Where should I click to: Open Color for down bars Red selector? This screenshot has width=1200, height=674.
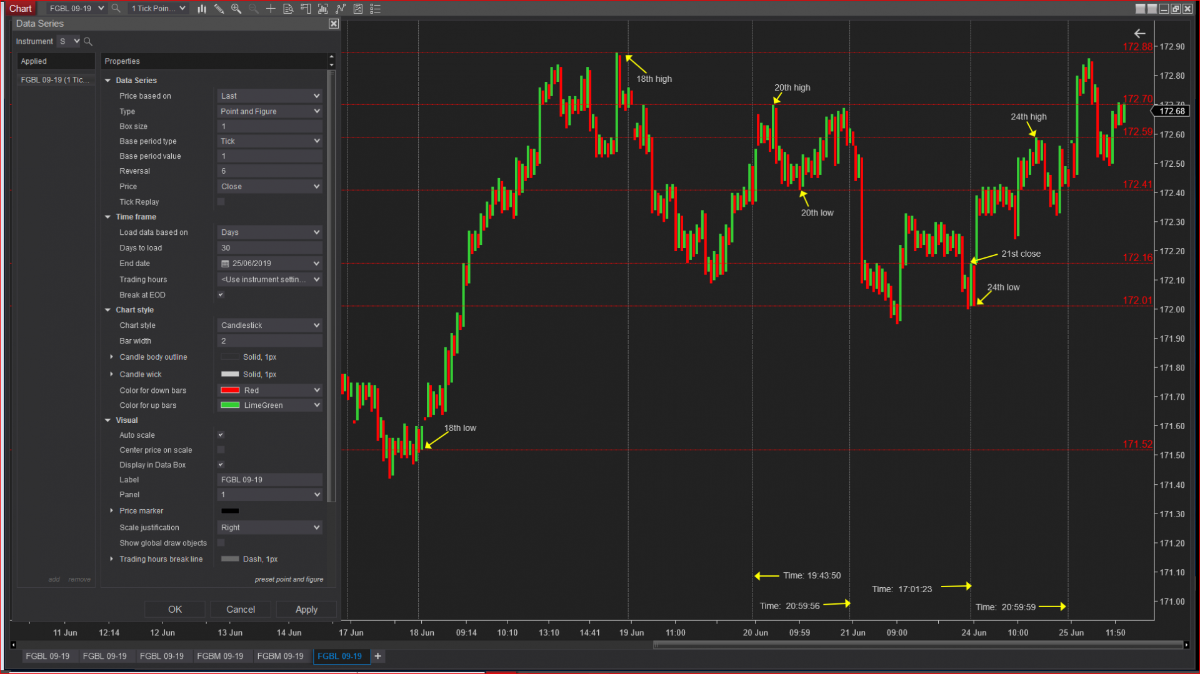click(270, 390)
